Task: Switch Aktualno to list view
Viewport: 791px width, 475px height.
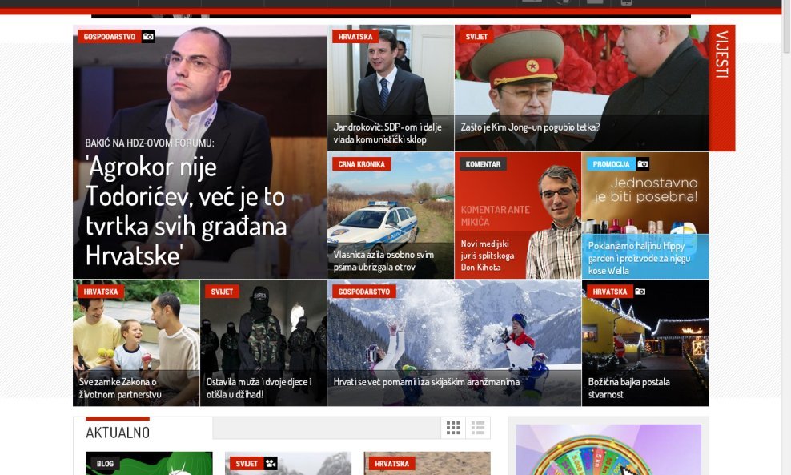Action: [478, 428]
